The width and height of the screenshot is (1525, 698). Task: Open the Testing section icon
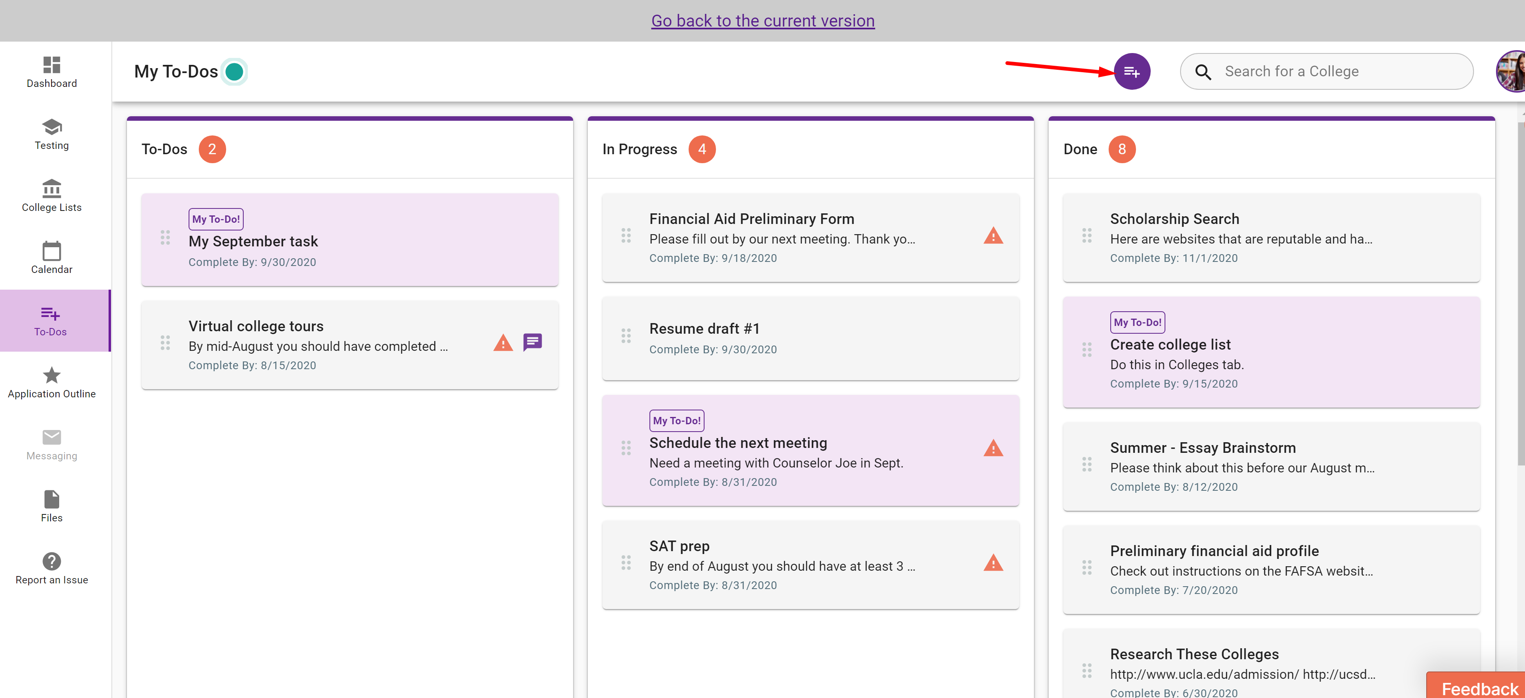pyautogui.click(x=51, y=126)
